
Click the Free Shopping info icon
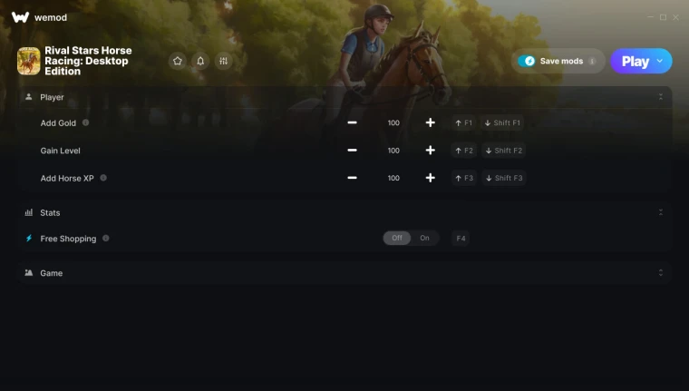pos(106,238)
